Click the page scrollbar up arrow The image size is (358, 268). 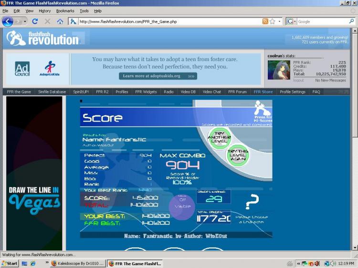(355, 31)
